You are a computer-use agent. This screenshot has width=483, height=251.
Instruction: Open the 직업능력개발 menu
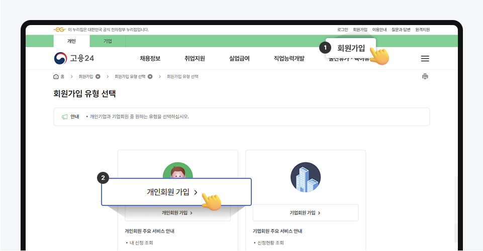tap(289, 59)
